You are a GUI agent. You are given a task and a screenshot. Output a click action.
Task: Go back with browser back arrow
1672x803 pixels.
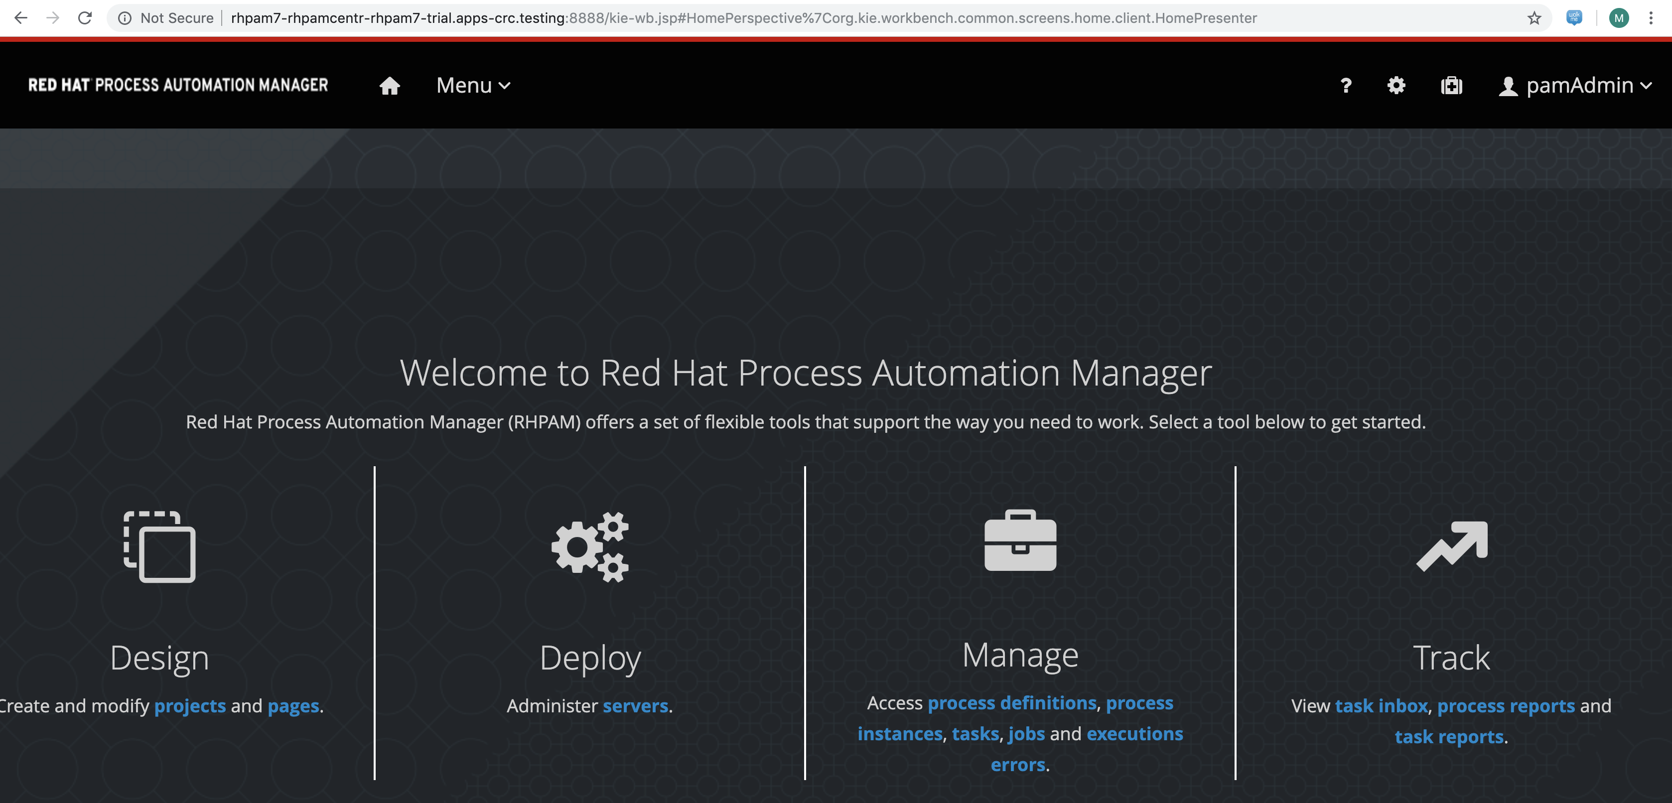click(x=21, y=17)
